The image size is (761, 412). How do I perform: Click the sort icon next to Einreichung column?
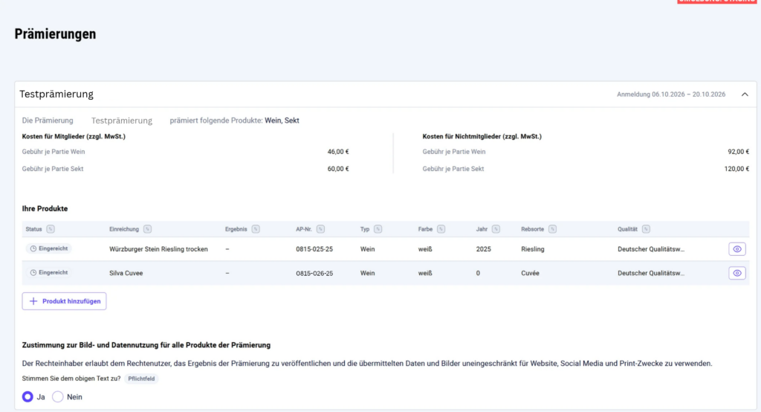coord(148,229)
